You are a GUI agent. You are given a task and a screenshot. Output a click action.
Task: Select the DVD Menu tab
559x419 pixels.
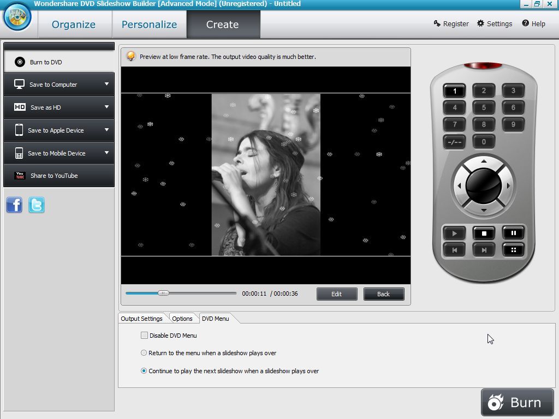pos(215,319)
